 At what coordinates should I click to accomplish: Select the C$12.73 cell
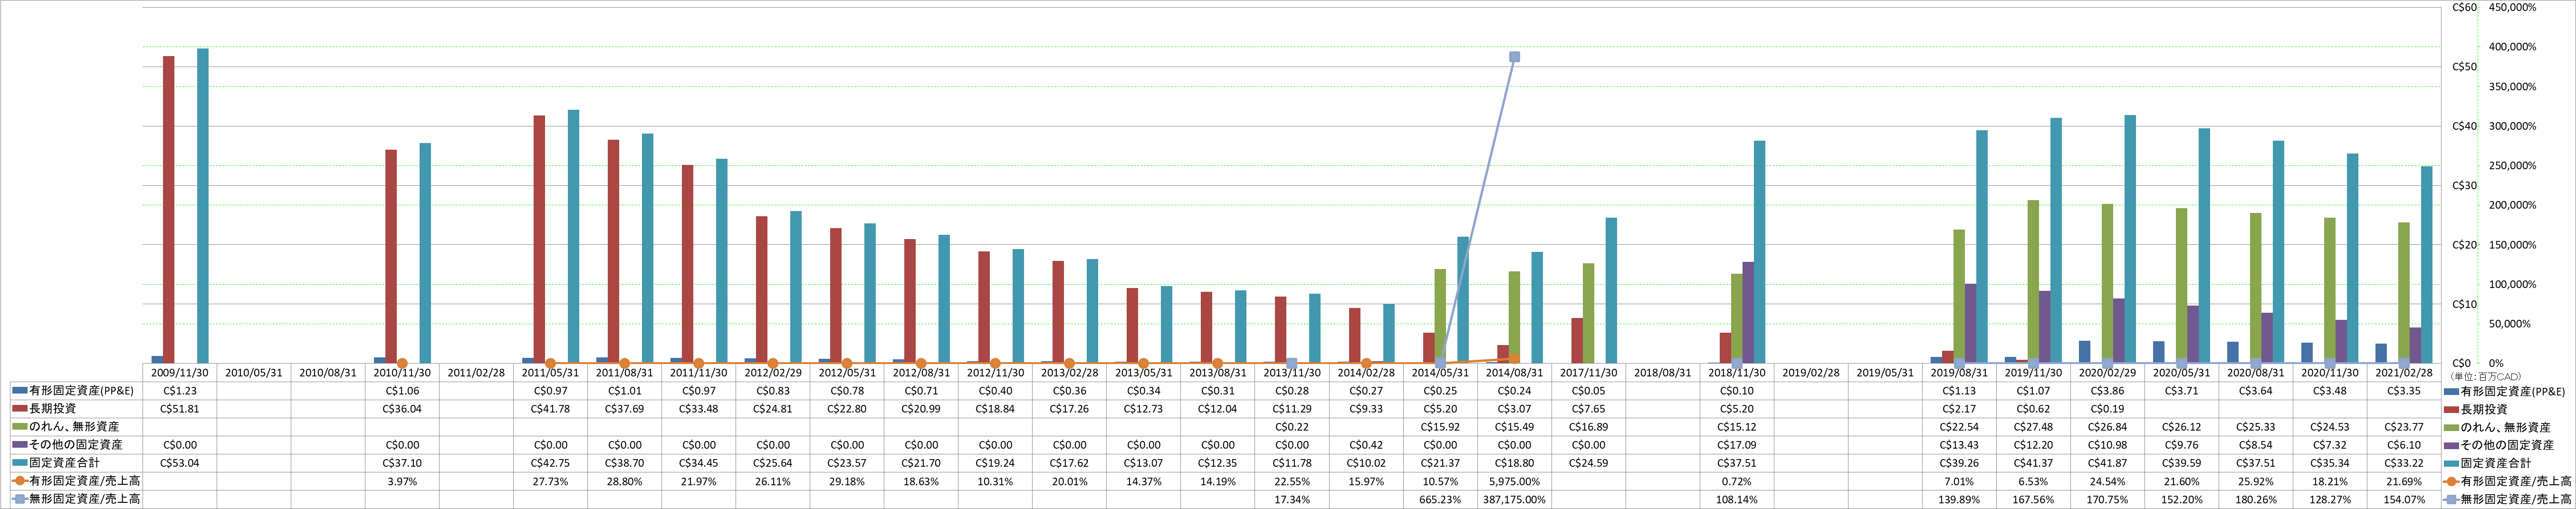(x=1144, y=409)
